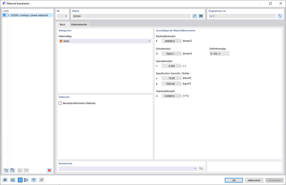Image resolution: width=286 pixels, height=185 pixels.
Task: Click the invert selection icon under the list
Action: pos(26,170)
